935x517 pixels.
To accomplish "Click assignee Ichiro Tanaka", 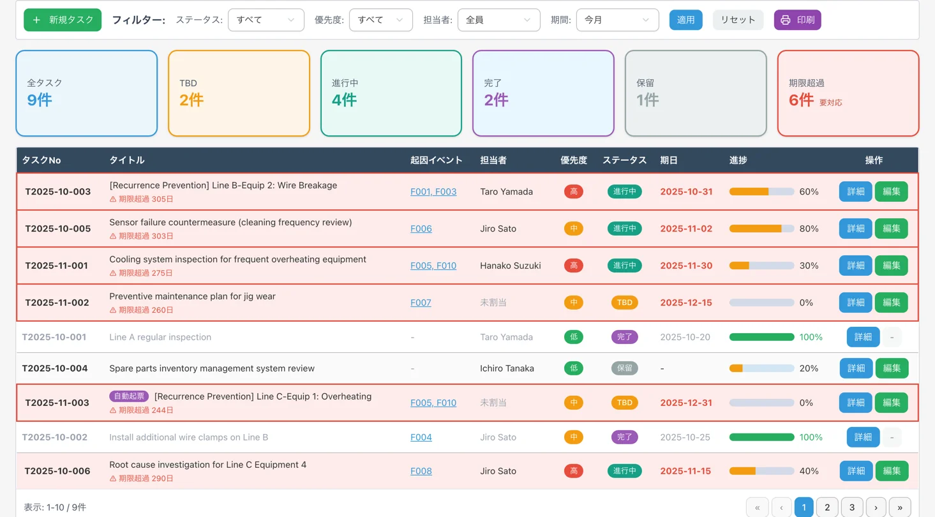I will pyautogui.click(x=507, y=368).
